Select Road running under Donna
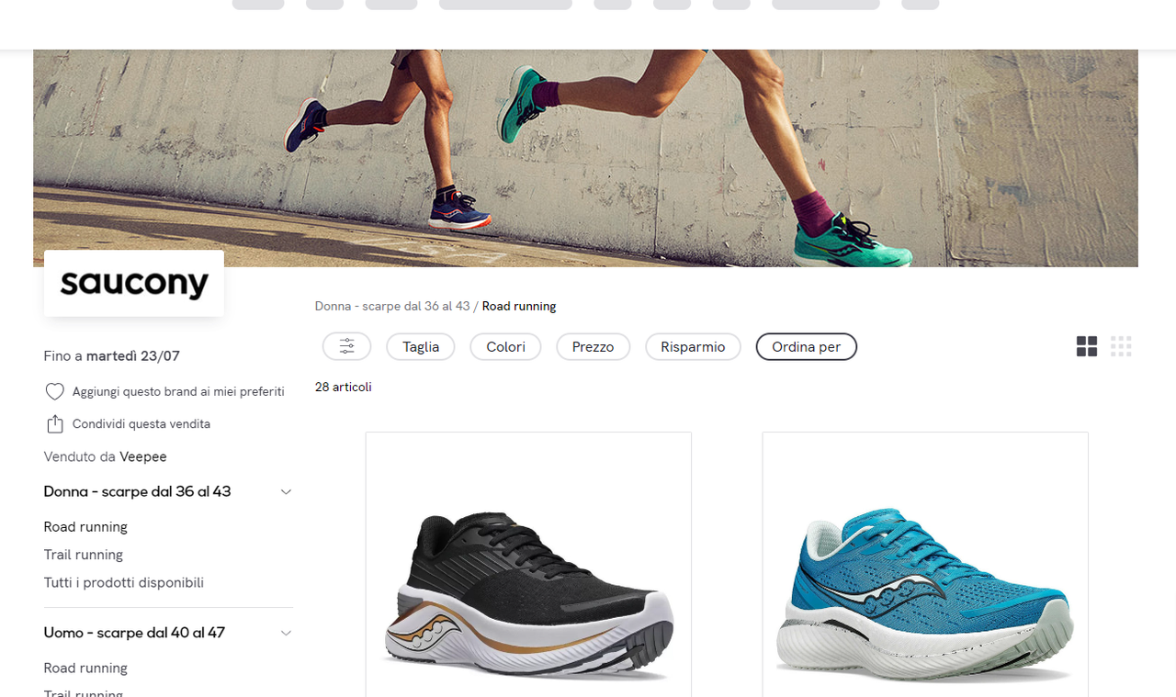 pyautogui.click(x=85, y=527)
